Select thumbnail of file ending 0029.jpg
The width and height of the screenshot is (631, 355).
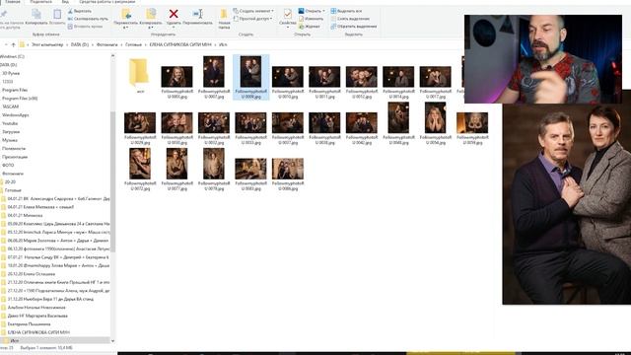pos(140,122)
